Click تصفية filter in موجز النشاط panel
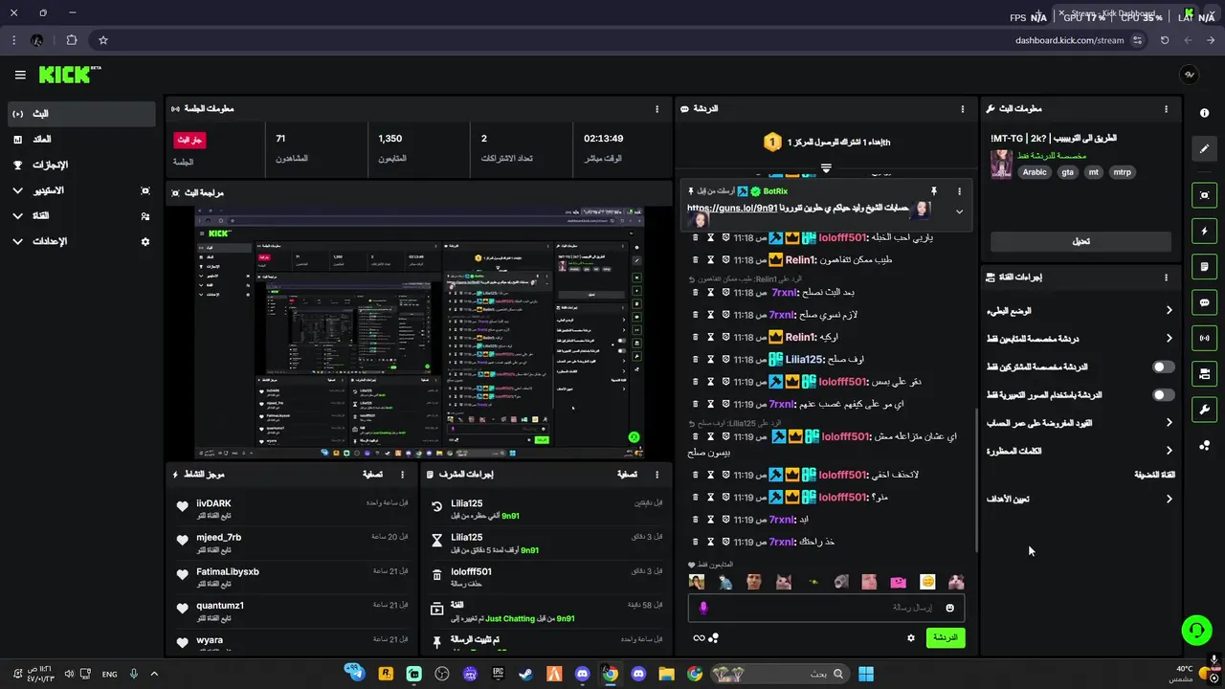This screenshot has width=1225, height=689. pyautogui.click(x=373, y=475)
